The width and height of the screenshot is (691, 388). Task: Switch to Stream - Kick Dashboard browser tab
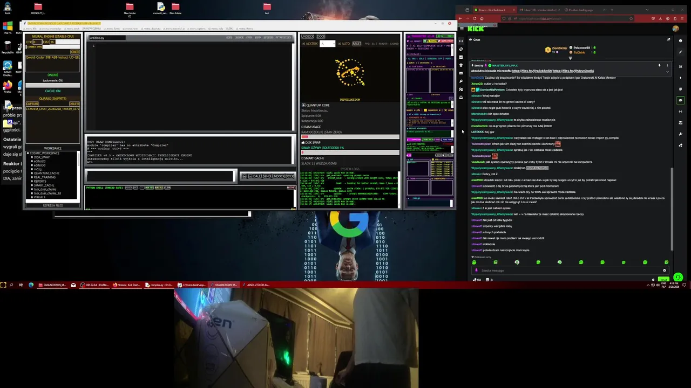click(495, 10)
